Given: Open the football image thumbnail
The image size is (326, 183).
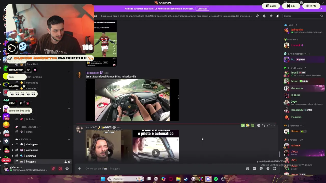Looking at the screenshot, I should tap(105, 43).
